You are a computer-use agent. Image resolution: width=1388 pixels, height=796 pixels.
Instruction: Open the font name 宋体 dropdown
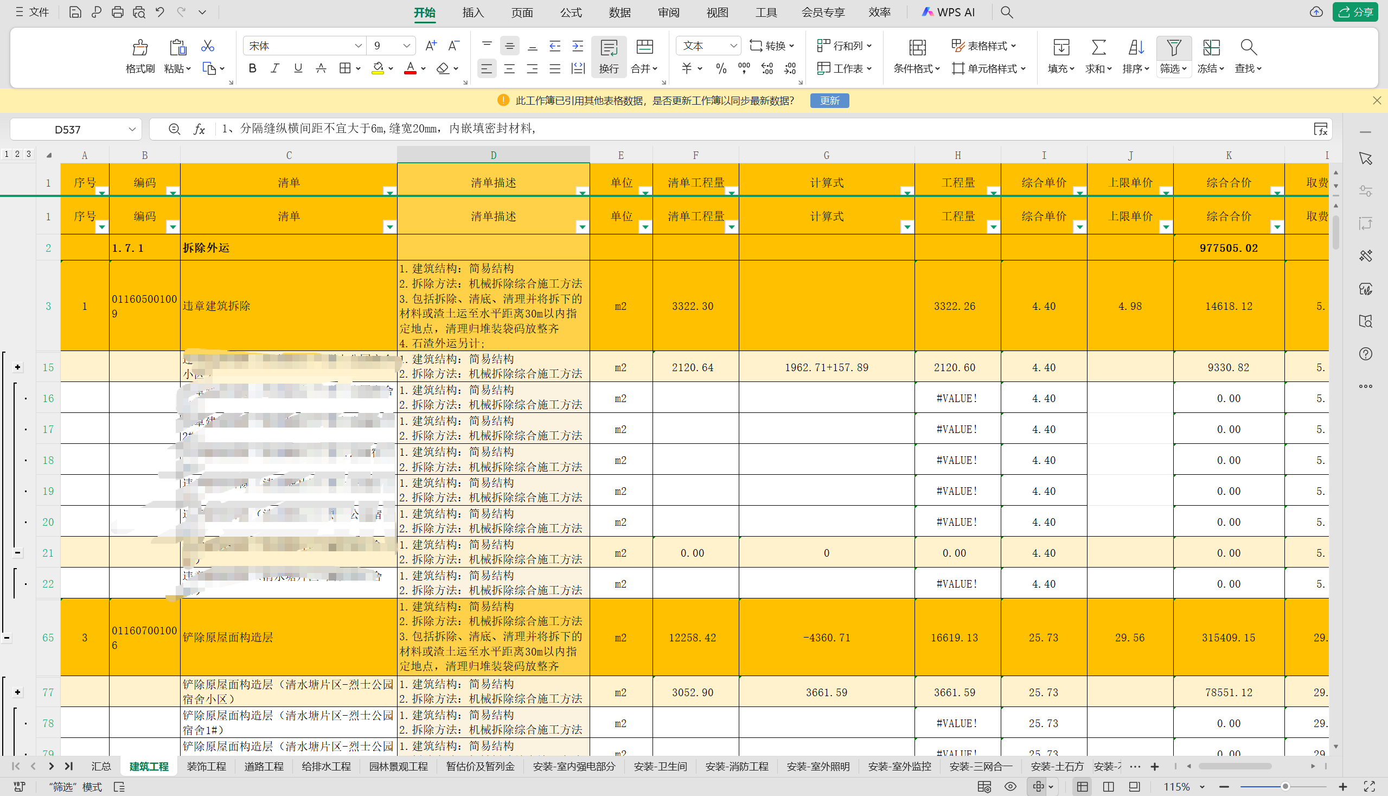click(x=358, y=46)
